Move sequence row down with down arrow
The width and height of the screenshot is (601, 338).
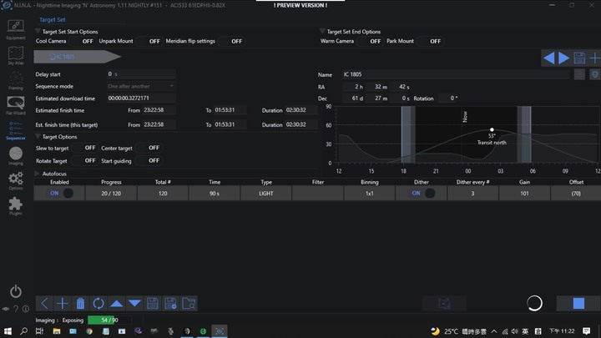click(134, 304)
